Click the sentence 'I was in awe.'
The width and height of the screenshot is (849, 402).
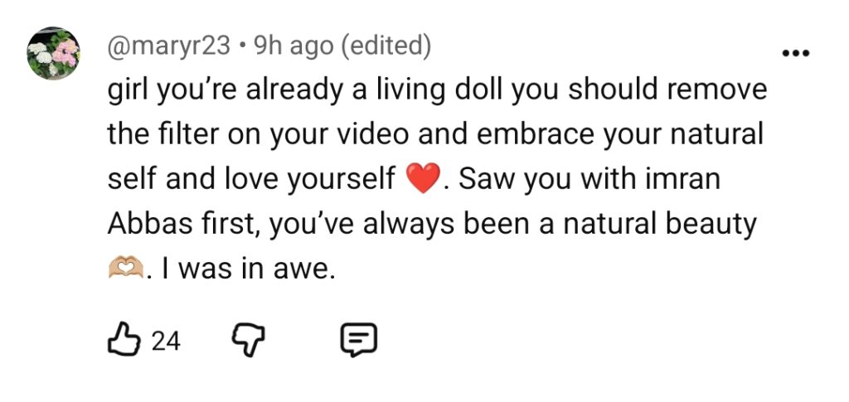pyautogui.click(x=242, y=269)
